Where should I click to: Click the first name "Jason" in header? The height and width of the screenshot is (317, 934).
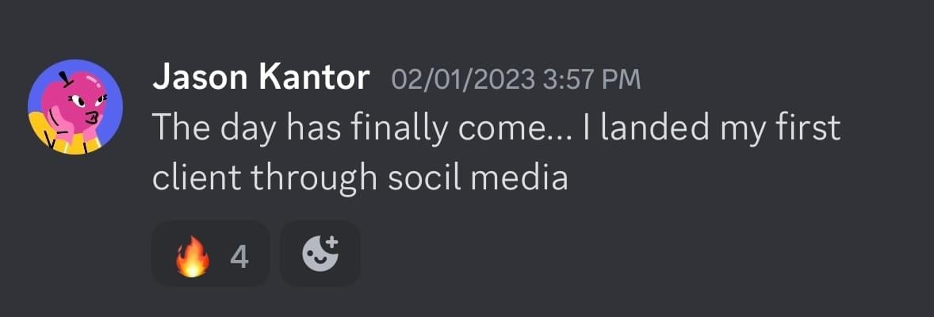[200, 78]
